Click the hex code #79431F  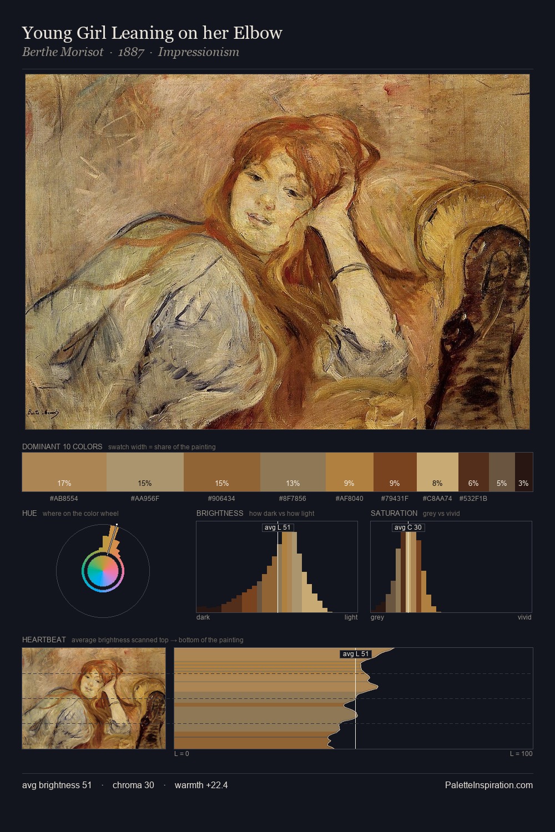coord(395,499)
